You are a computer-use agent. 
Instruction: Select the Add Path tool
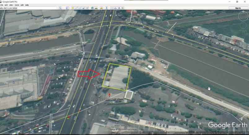tap(80, 8)
